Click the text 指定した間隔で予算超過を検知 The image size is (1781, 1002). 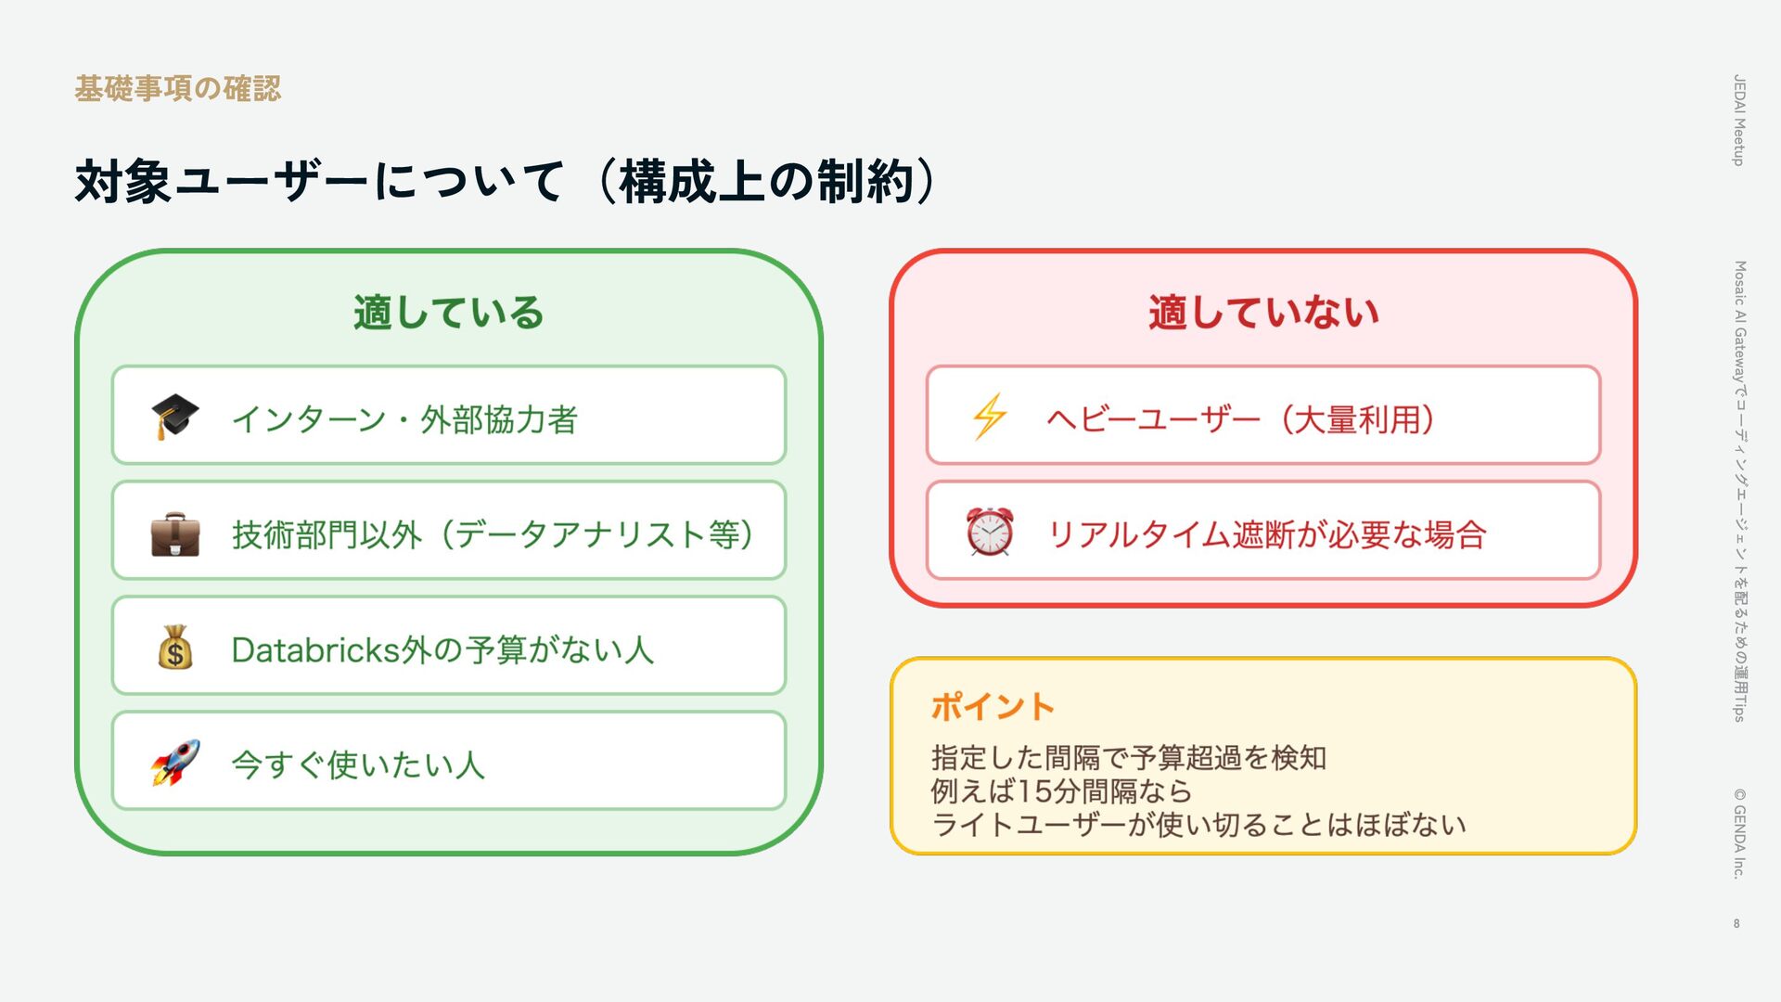pyautogui.click(x=1129, y=758)
